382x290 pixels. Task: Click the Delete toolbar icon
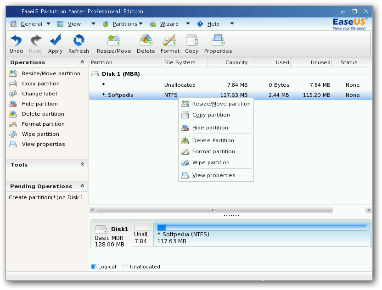click(x=146, y=40)
